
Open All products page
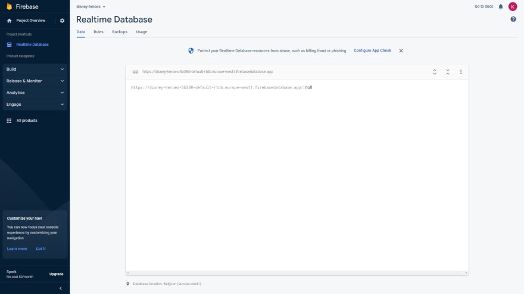(x=27, y=121)
